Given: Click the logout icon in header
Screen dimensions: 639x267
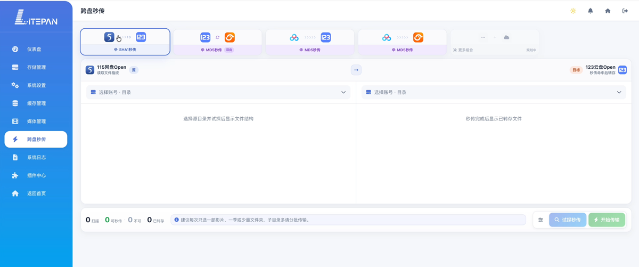Looking at the screenshot, I should [x=625, y=11].
